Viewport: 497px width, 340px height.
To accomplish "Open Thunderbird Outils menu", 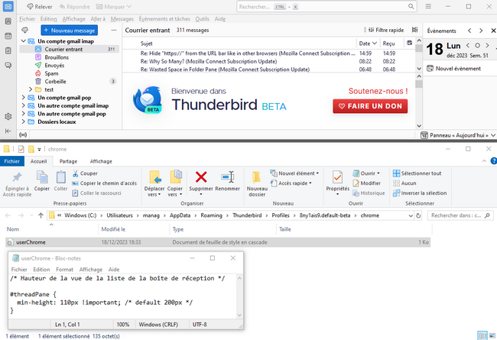I will click(202, 19).
